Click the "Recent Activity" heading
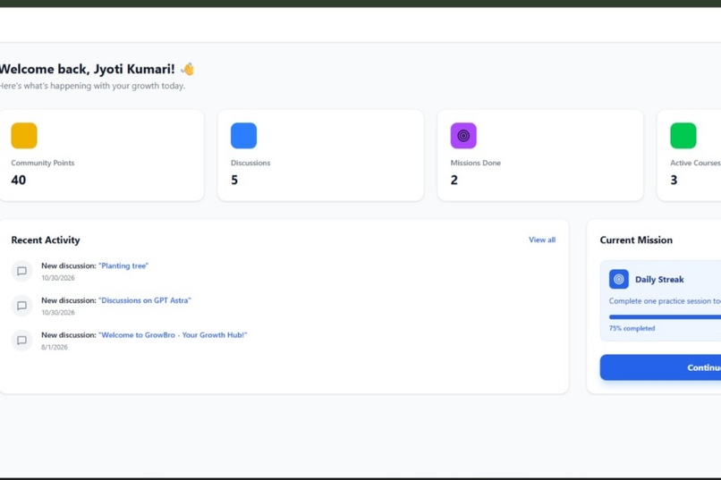 click(46, 240)
